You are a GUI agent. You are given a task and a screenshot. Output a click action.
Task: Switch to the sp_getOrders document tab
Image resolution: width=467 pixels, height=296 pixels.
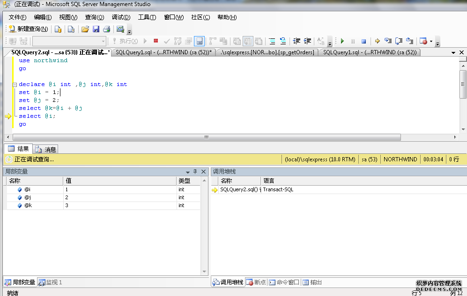tap(267, 52)
